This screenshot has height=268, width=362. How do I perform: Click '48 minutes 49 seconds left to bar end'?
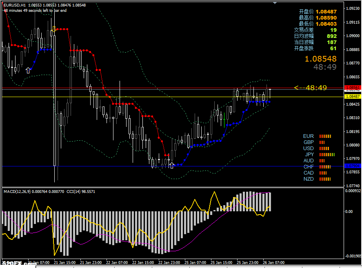click(x=35, y=10)
